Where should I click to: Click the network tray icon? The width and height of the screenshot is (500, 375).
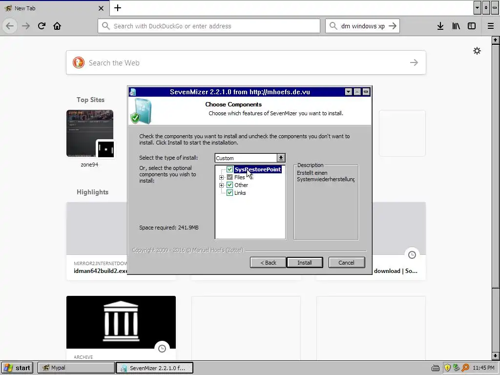[x=457, y=368]
